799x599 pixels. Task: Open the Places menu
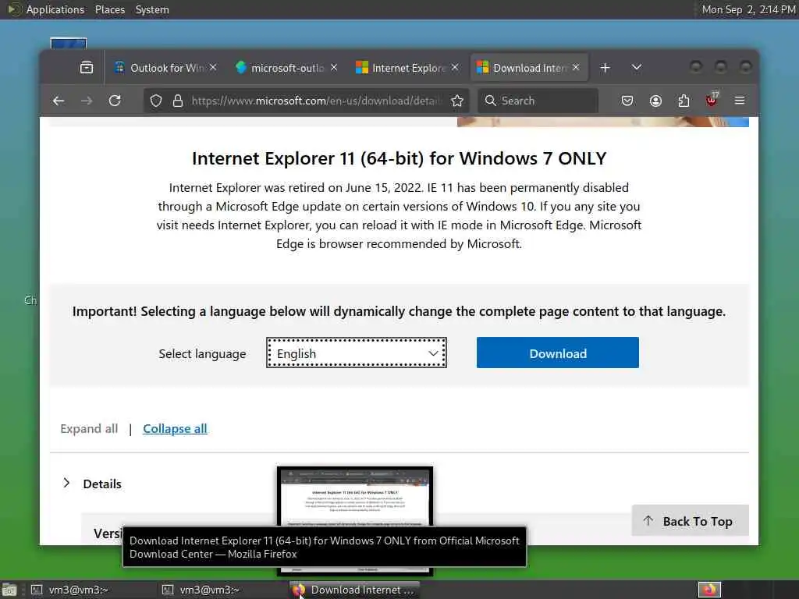[x=109, y=9]
